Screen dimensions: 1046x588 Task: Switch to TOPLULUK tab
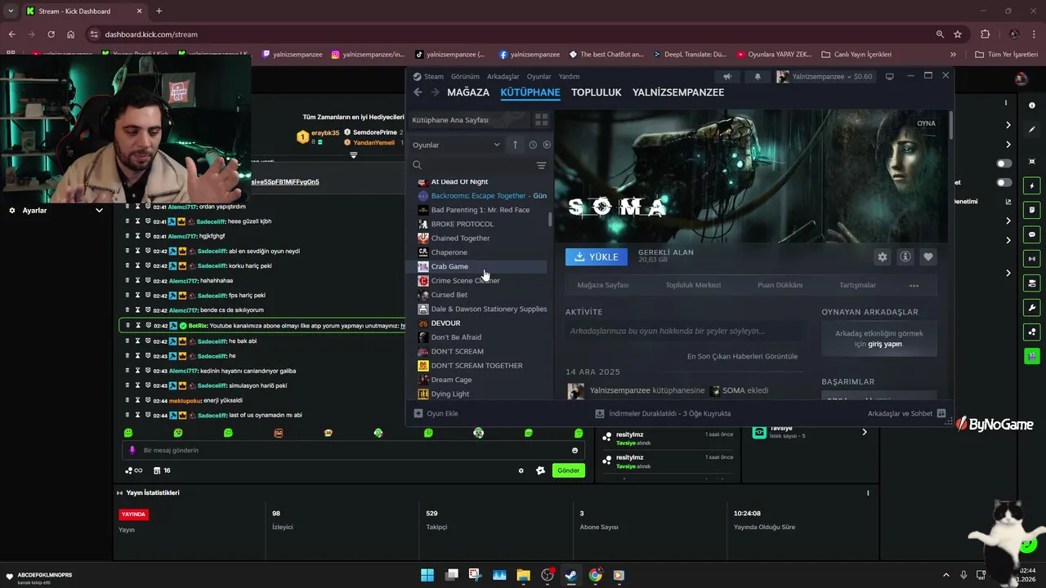point(597,92)
